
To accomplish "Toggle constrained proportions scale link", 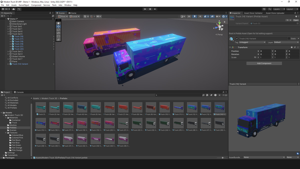I will pos(255,57).
